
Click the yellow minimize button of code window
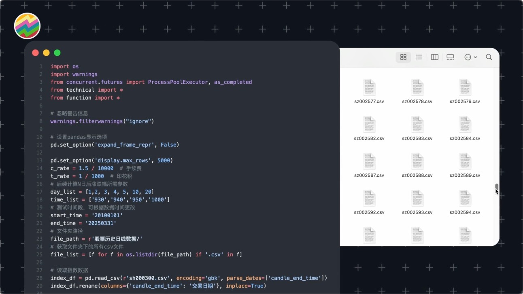pos(46,53)
